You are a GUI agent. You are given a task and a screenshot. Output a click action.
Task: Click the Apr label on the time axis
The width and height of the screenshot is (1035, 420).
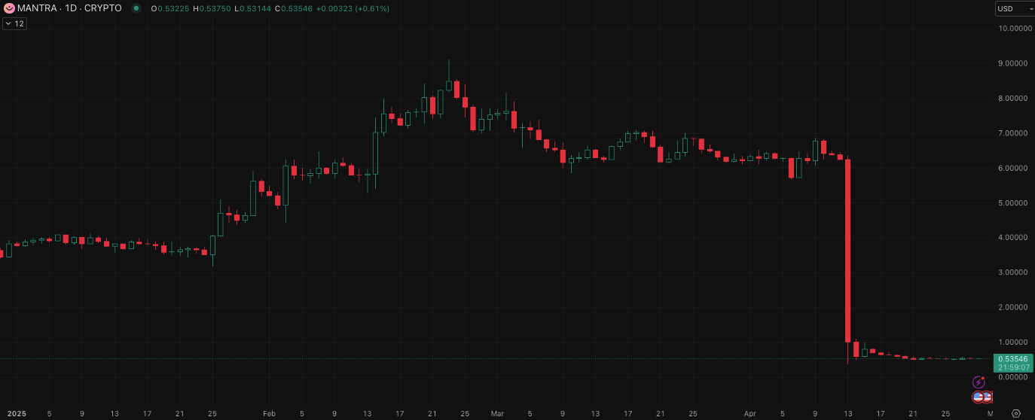(750, 413)
